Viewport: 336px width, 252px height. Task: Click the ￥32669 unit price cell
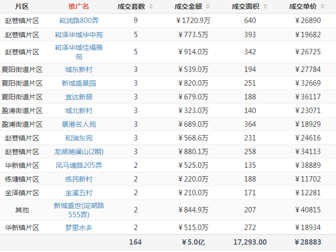pyautogui.click(x=308, y=83)
